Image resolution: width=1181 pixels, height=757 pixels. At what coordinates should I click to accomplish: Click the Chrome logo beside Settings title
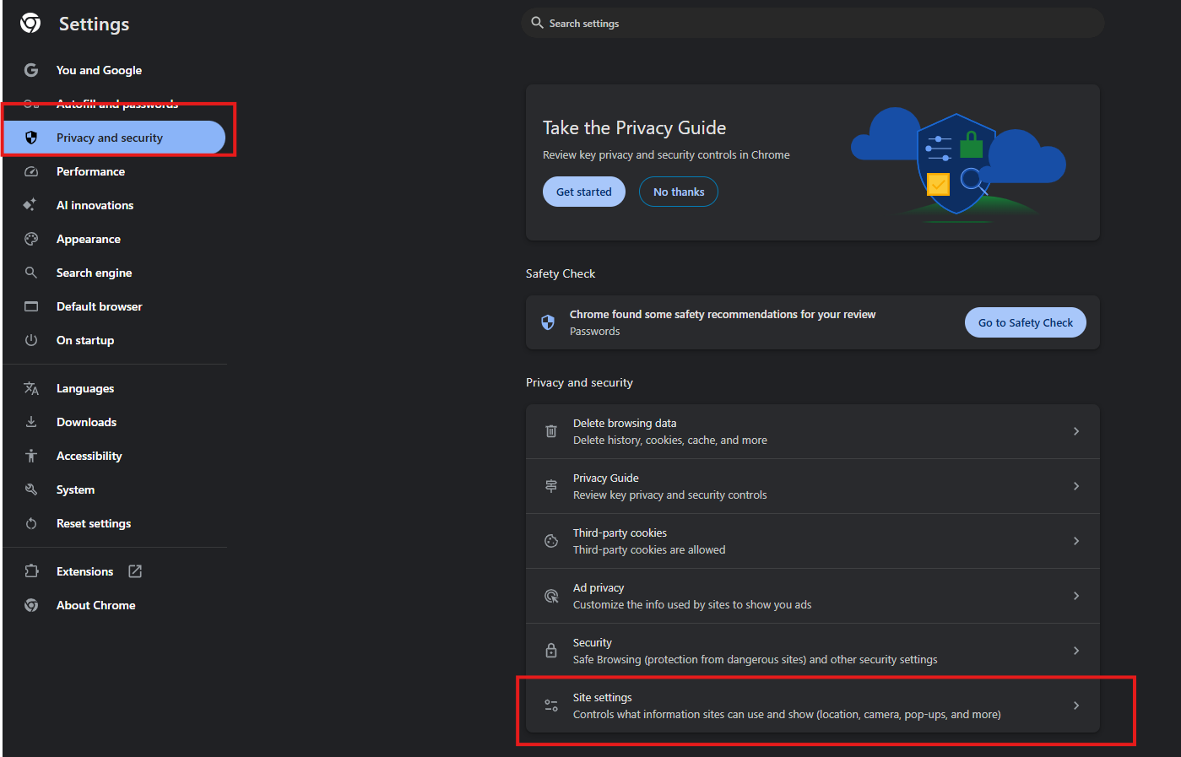coord(30,24)
